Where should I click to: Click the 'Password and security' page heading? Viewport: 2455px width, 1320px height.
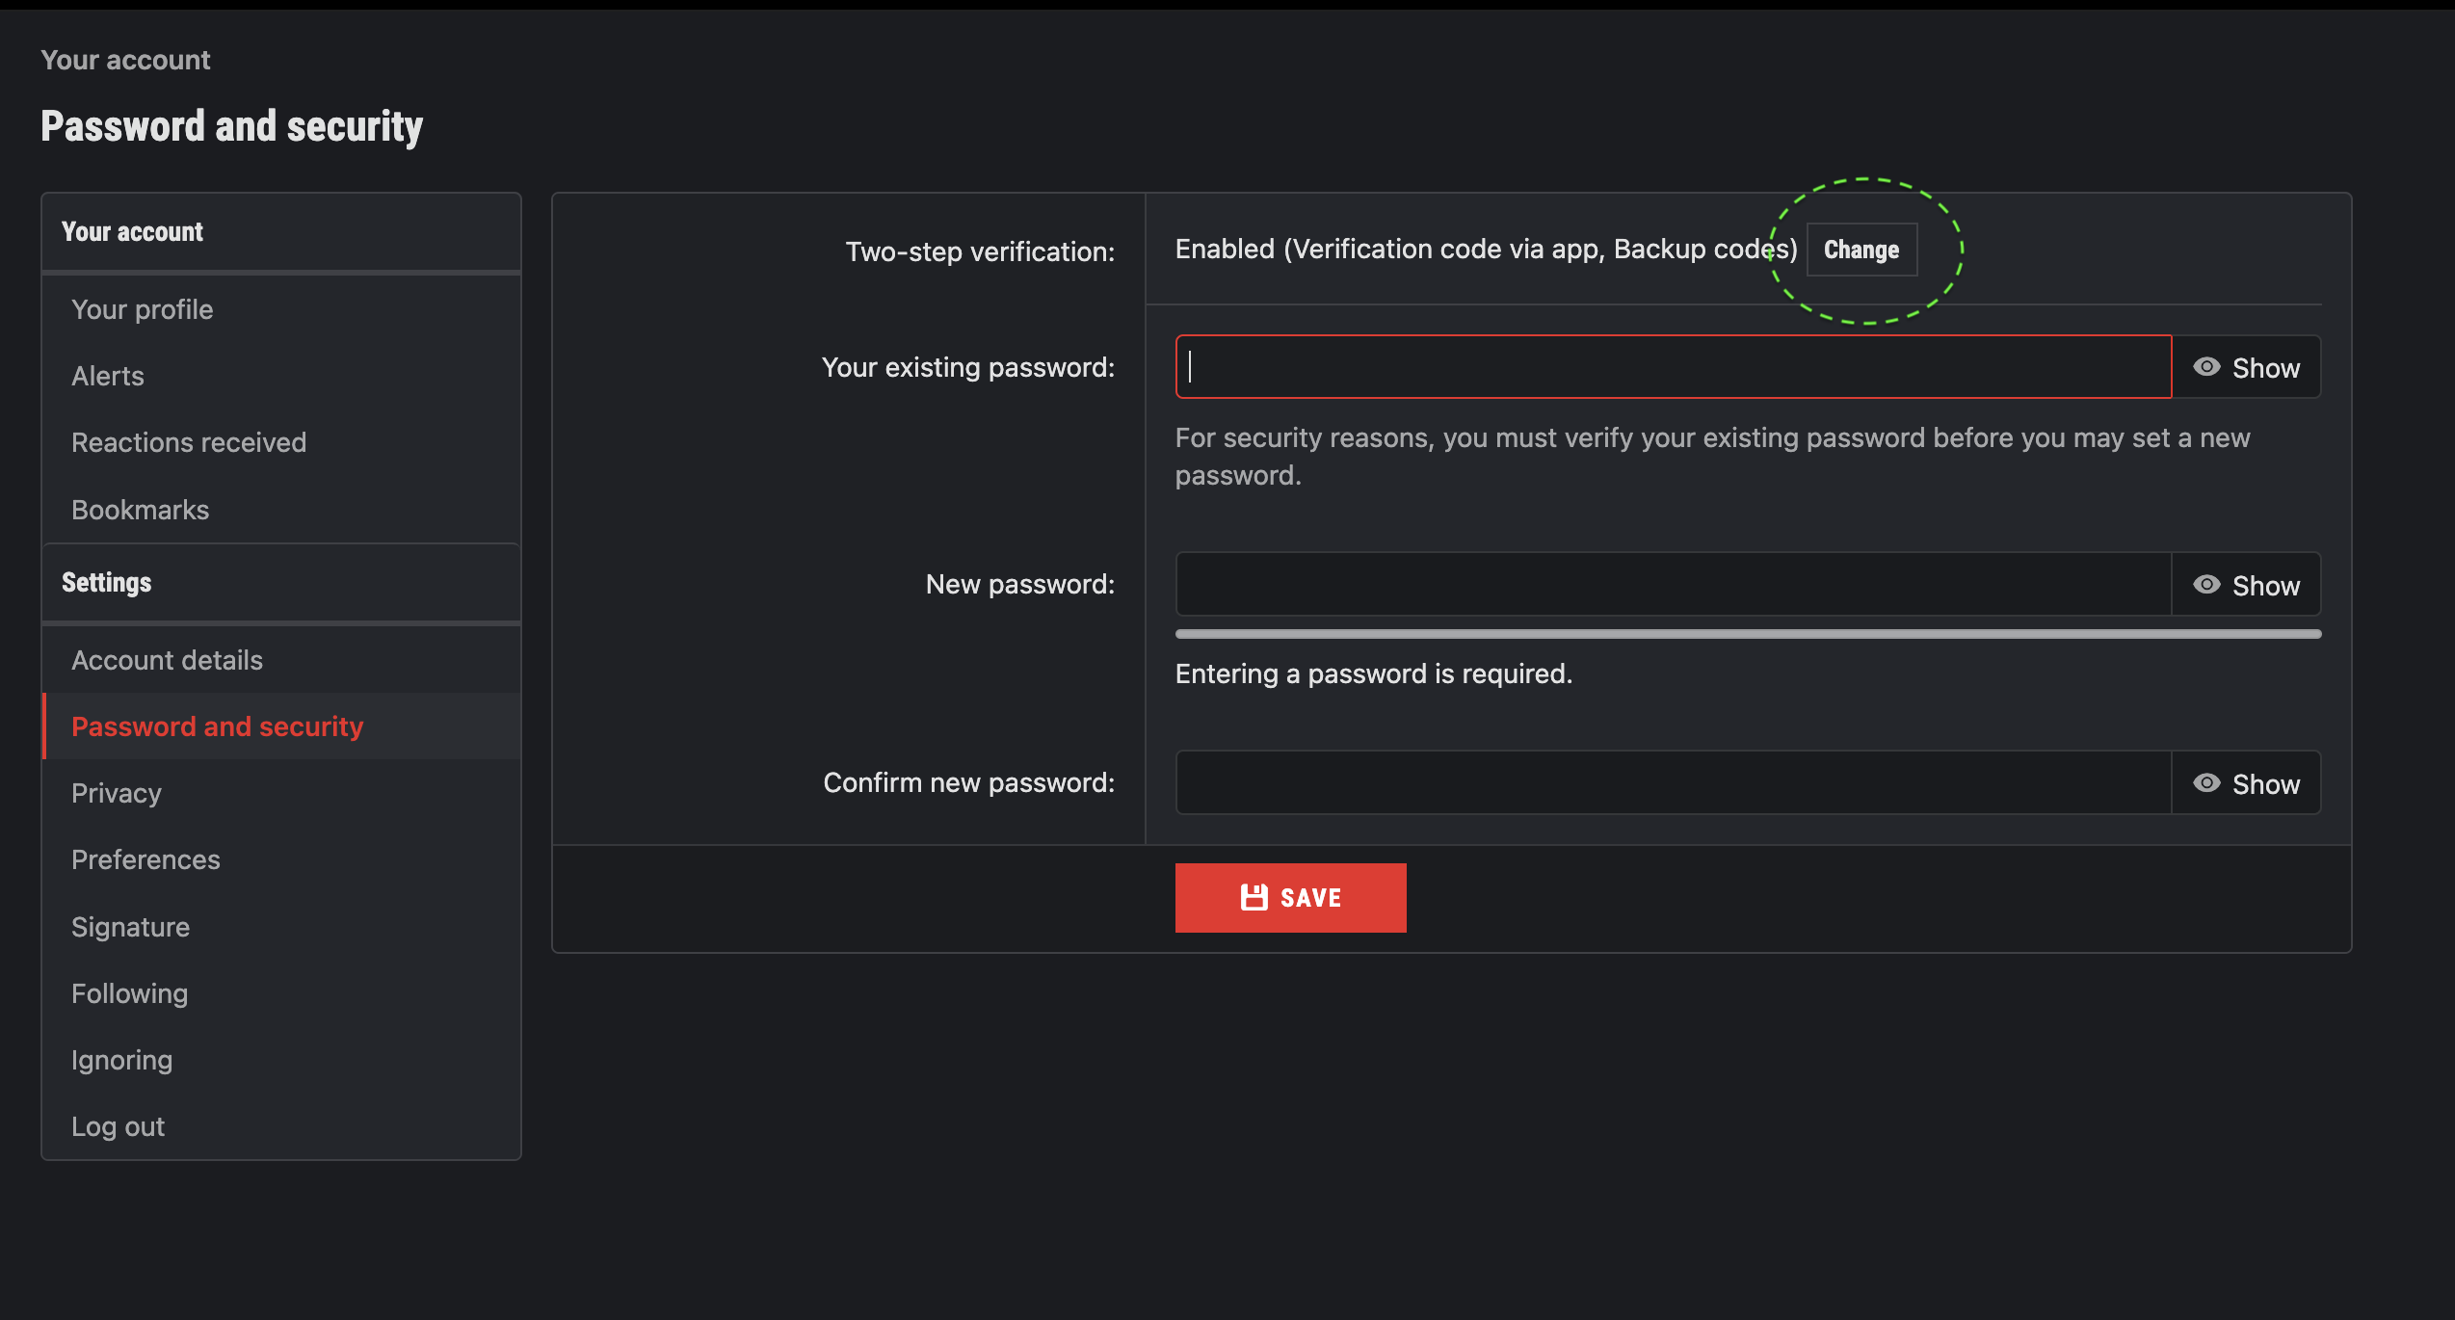(x=232, y=126)
